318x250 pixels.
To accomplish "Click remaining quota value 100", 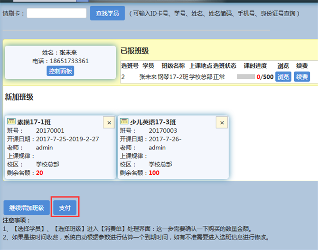I will point(154,173).
